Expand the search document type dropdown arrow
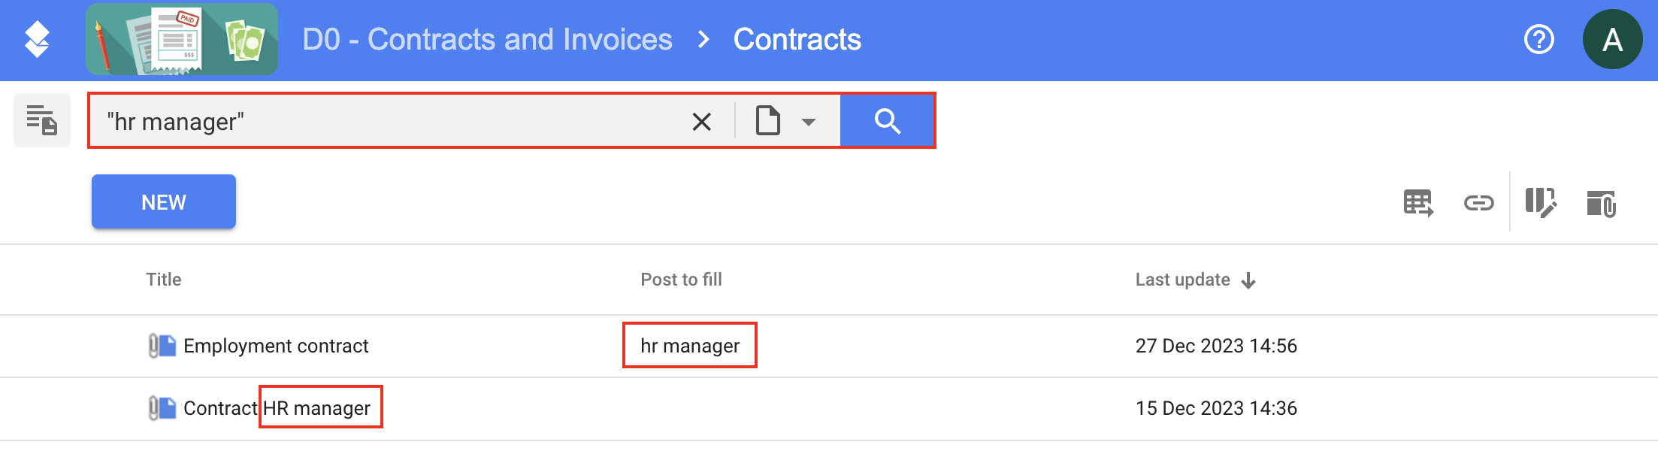 pyautogui.click(x=809, y=122)
